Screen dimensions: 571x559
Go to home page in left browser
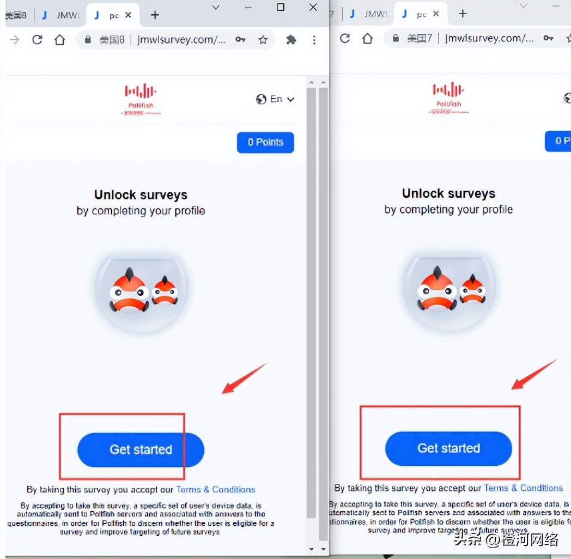tap(60, 40)
